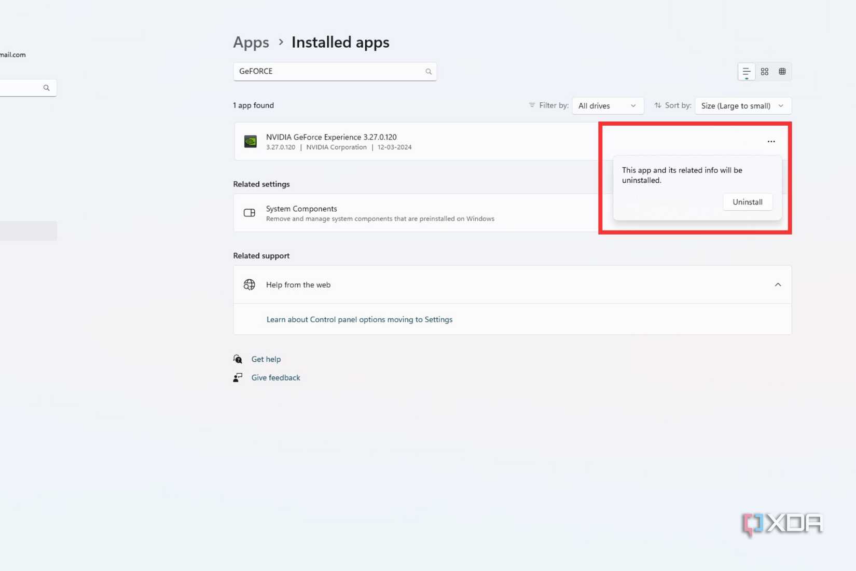Click the '1 app found' text
Screen dimensions: 856x571
pos(253,105)
